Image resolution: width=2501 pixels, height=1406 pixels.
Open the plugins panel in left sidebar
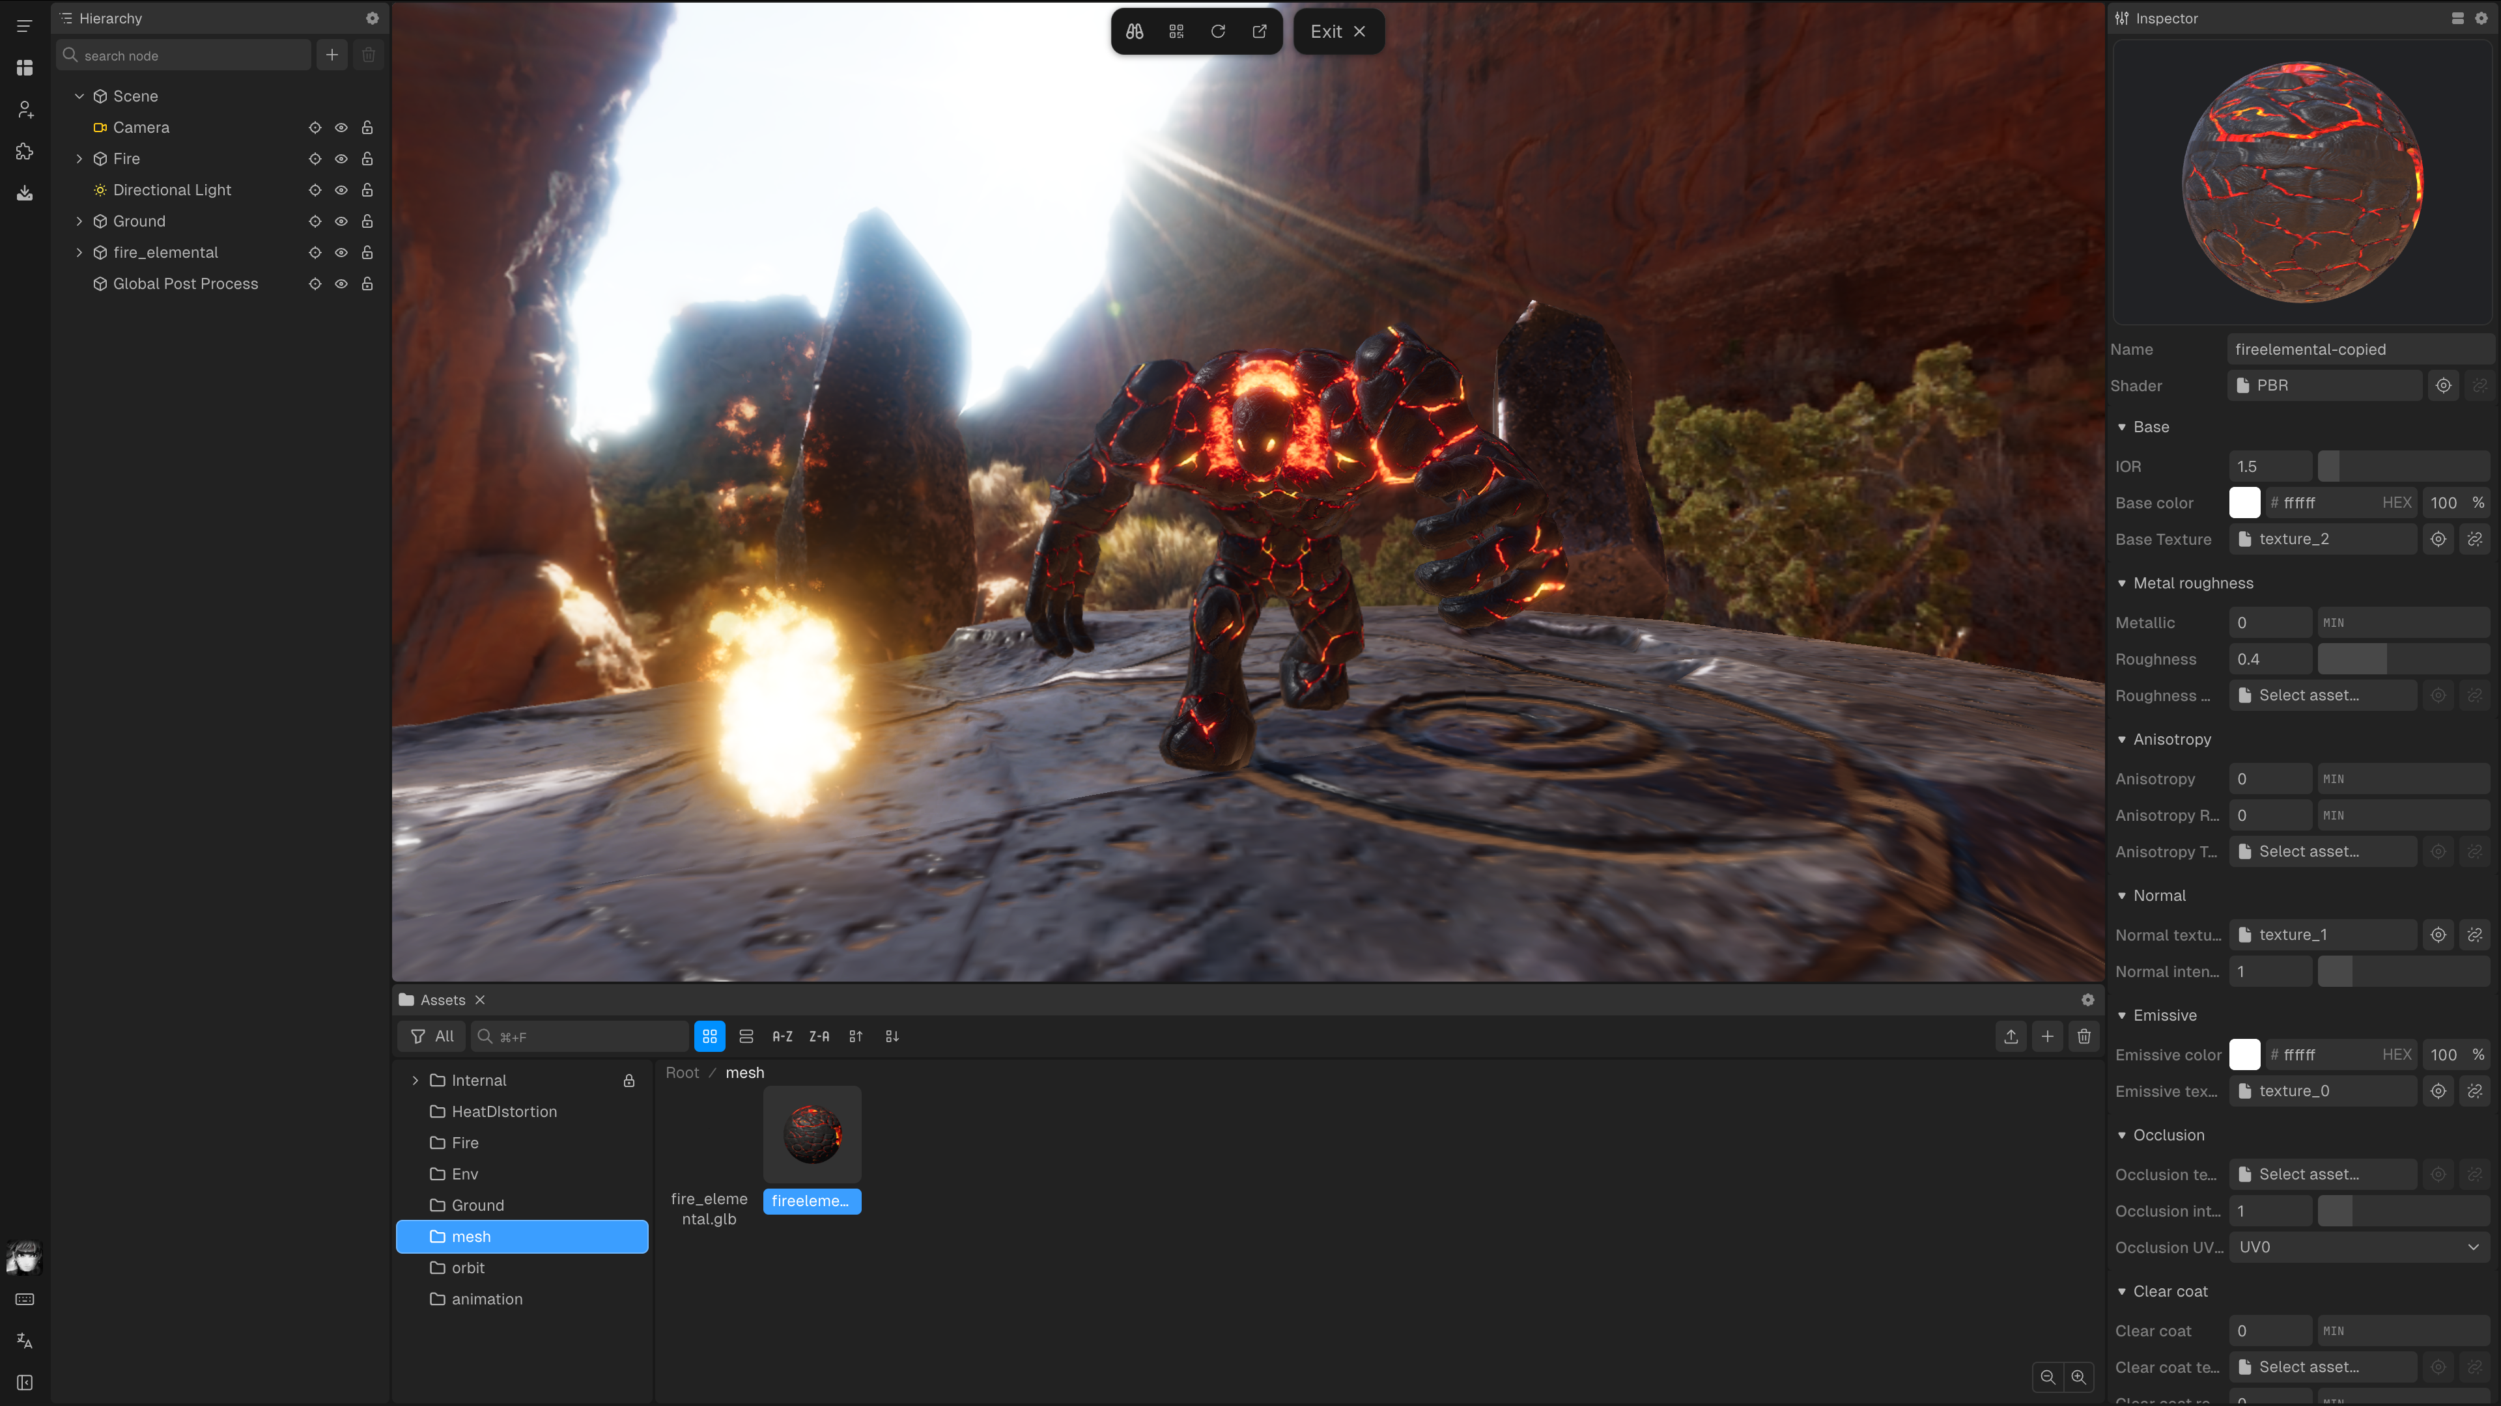(x=24, y=152)
